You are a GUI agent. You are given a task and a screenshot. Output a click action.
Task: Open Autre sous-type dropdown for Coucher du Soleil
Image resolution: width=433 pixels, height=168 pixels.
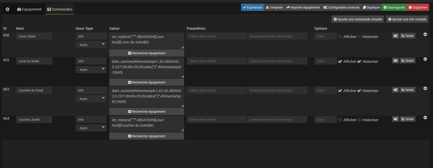91,99
